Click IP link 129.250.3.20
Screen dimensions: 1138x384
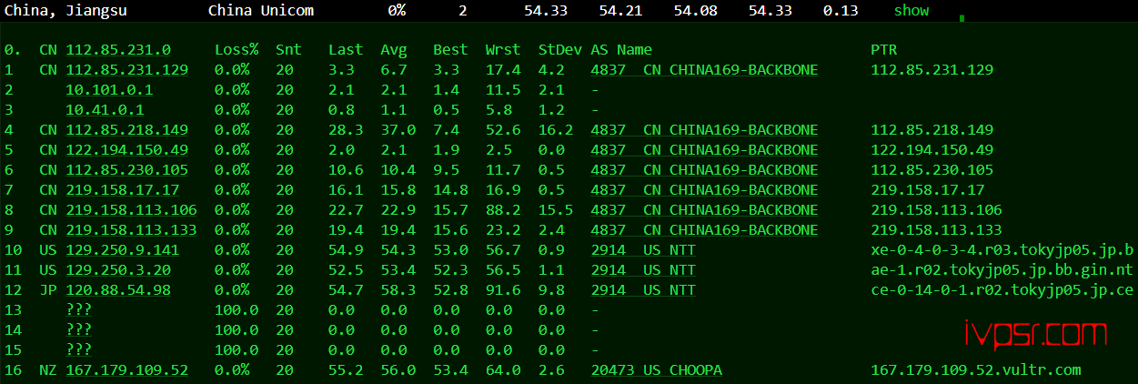118,269
